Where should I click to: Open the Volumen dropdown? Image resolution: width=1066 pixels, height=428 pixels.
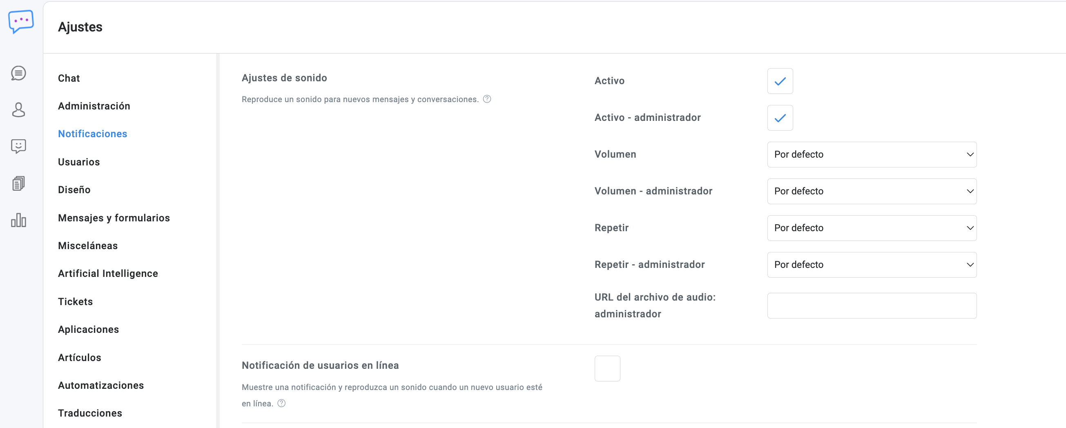click(x=872, y=154)
